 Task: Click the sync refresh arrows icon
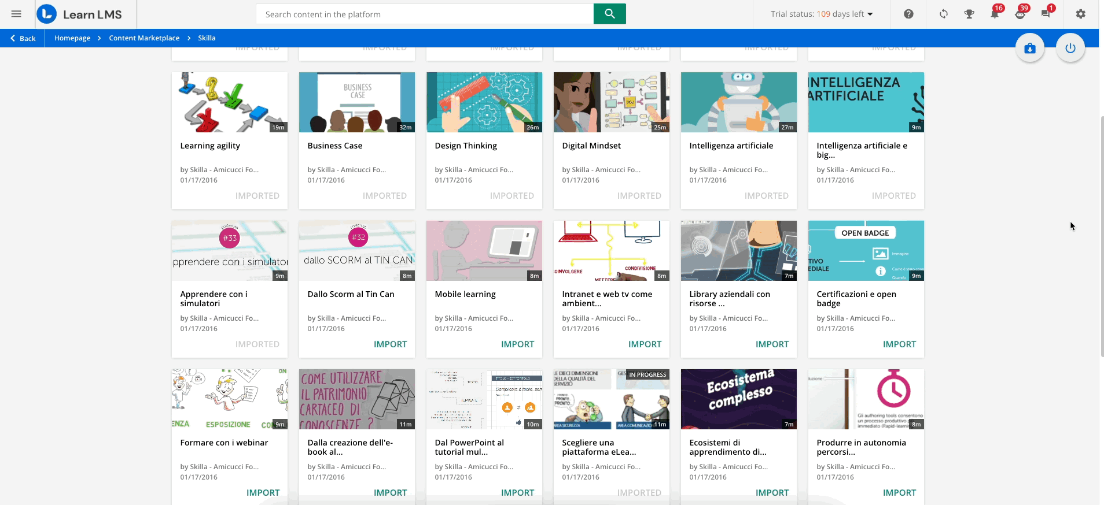[x=944, y=14]
